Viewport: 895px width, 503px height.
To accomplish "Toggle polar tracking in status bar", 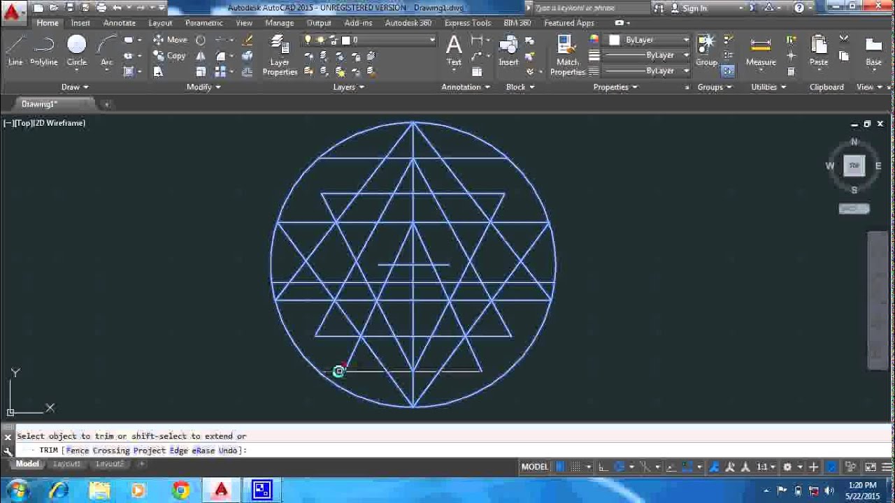I will coord(620,467).
